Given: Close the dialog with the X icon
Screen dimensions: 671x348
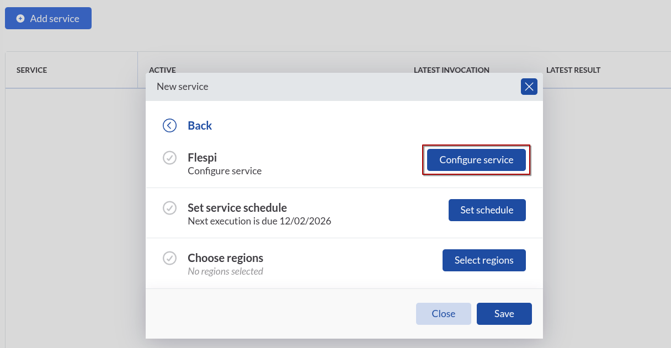Looking at the screenshot, I should pos(529,87).
